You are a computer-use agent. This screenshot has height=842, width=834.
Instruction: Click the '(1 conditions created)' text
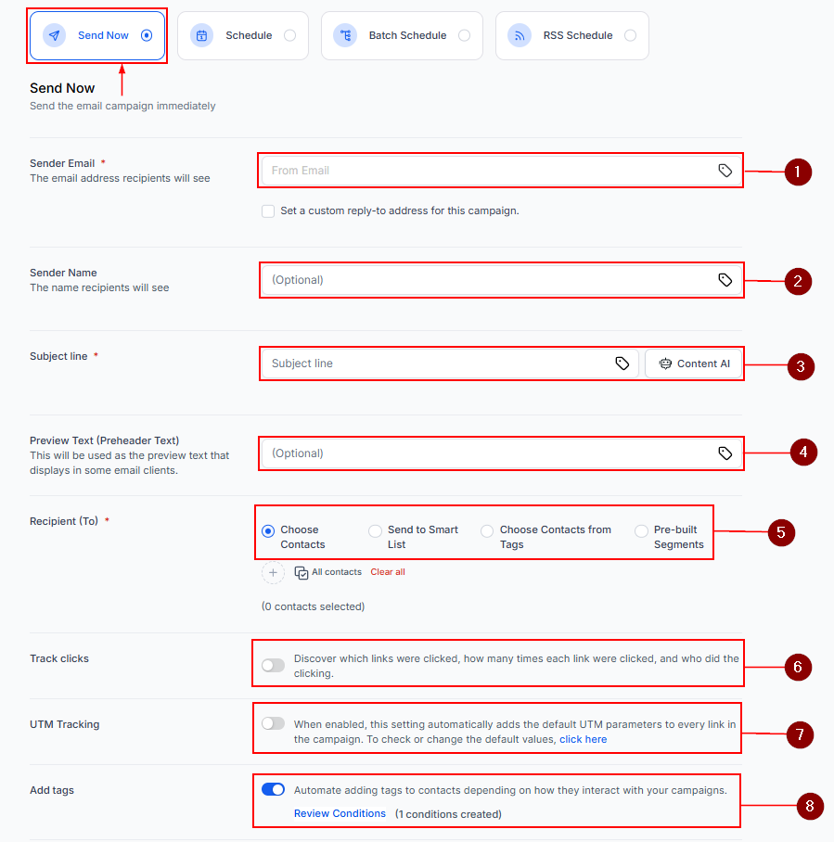[x=448, y=814]
